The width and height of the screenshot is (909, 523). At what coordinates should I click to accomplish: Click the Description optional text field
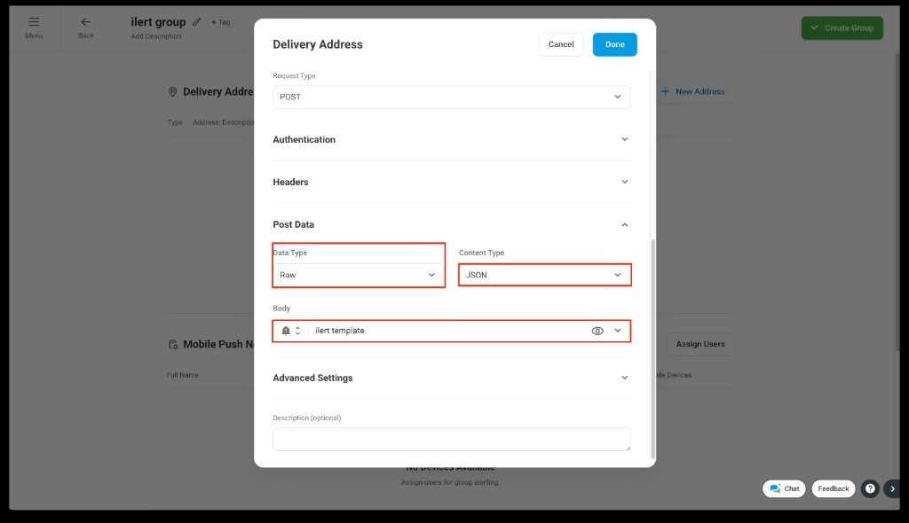click(x=451, y=439)
